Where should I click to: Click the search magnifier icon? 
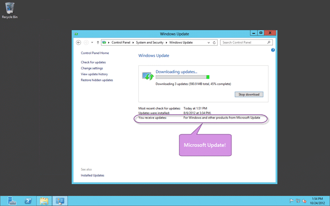269,42
